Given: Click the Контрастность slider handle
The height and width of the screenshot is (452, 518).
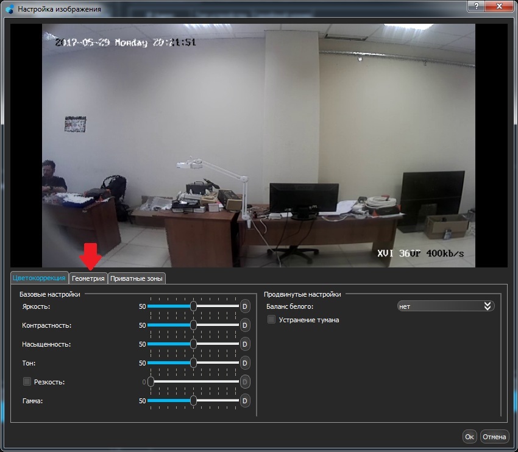Looking at the screenshot, I should (x=193, y=325).
